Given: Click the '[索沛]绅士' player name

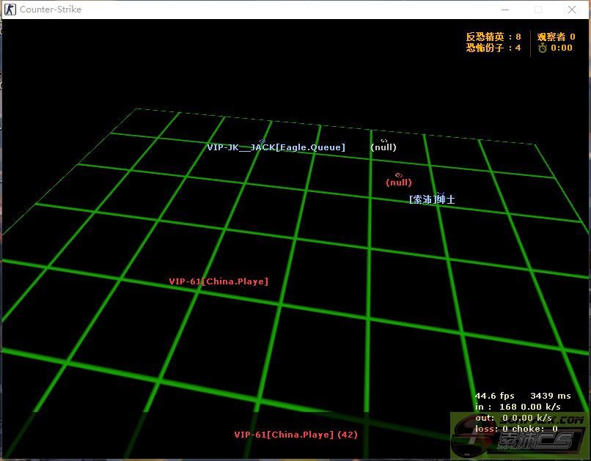Looking at the screenshot, I should click(x=432, y=199).
